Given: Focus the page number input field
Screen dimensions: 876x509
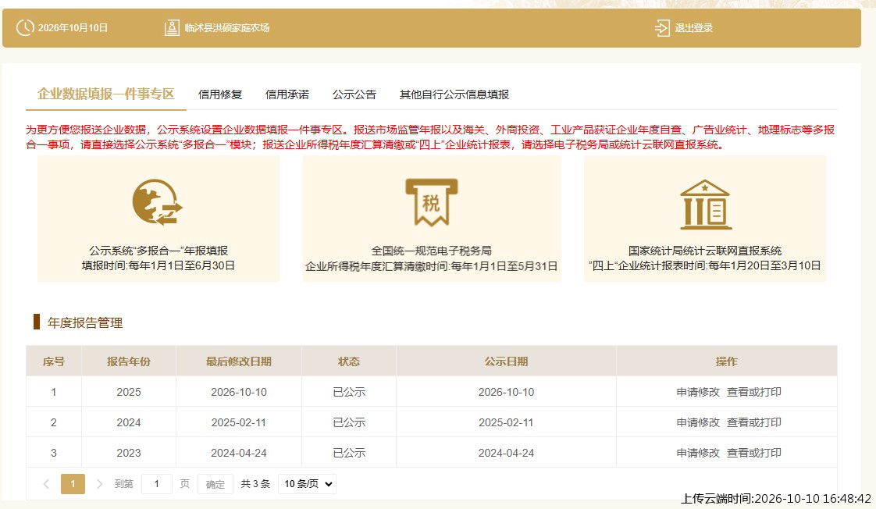Looking at the screenshot, I should (x=156, y=484).
